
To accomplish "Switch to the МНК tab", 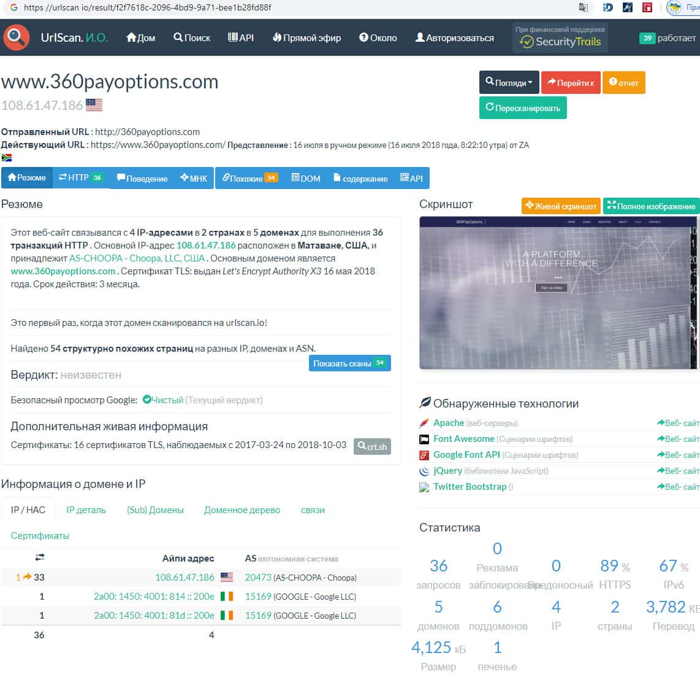I will 194,178.
